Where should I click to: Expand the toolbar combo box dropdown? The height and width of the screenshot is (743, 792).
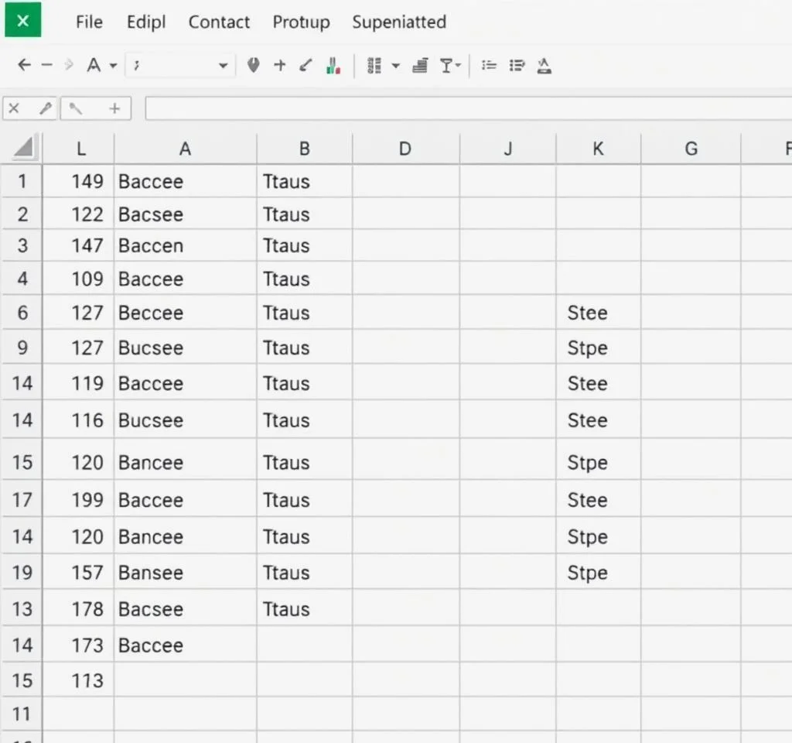(x=223, y=67)
